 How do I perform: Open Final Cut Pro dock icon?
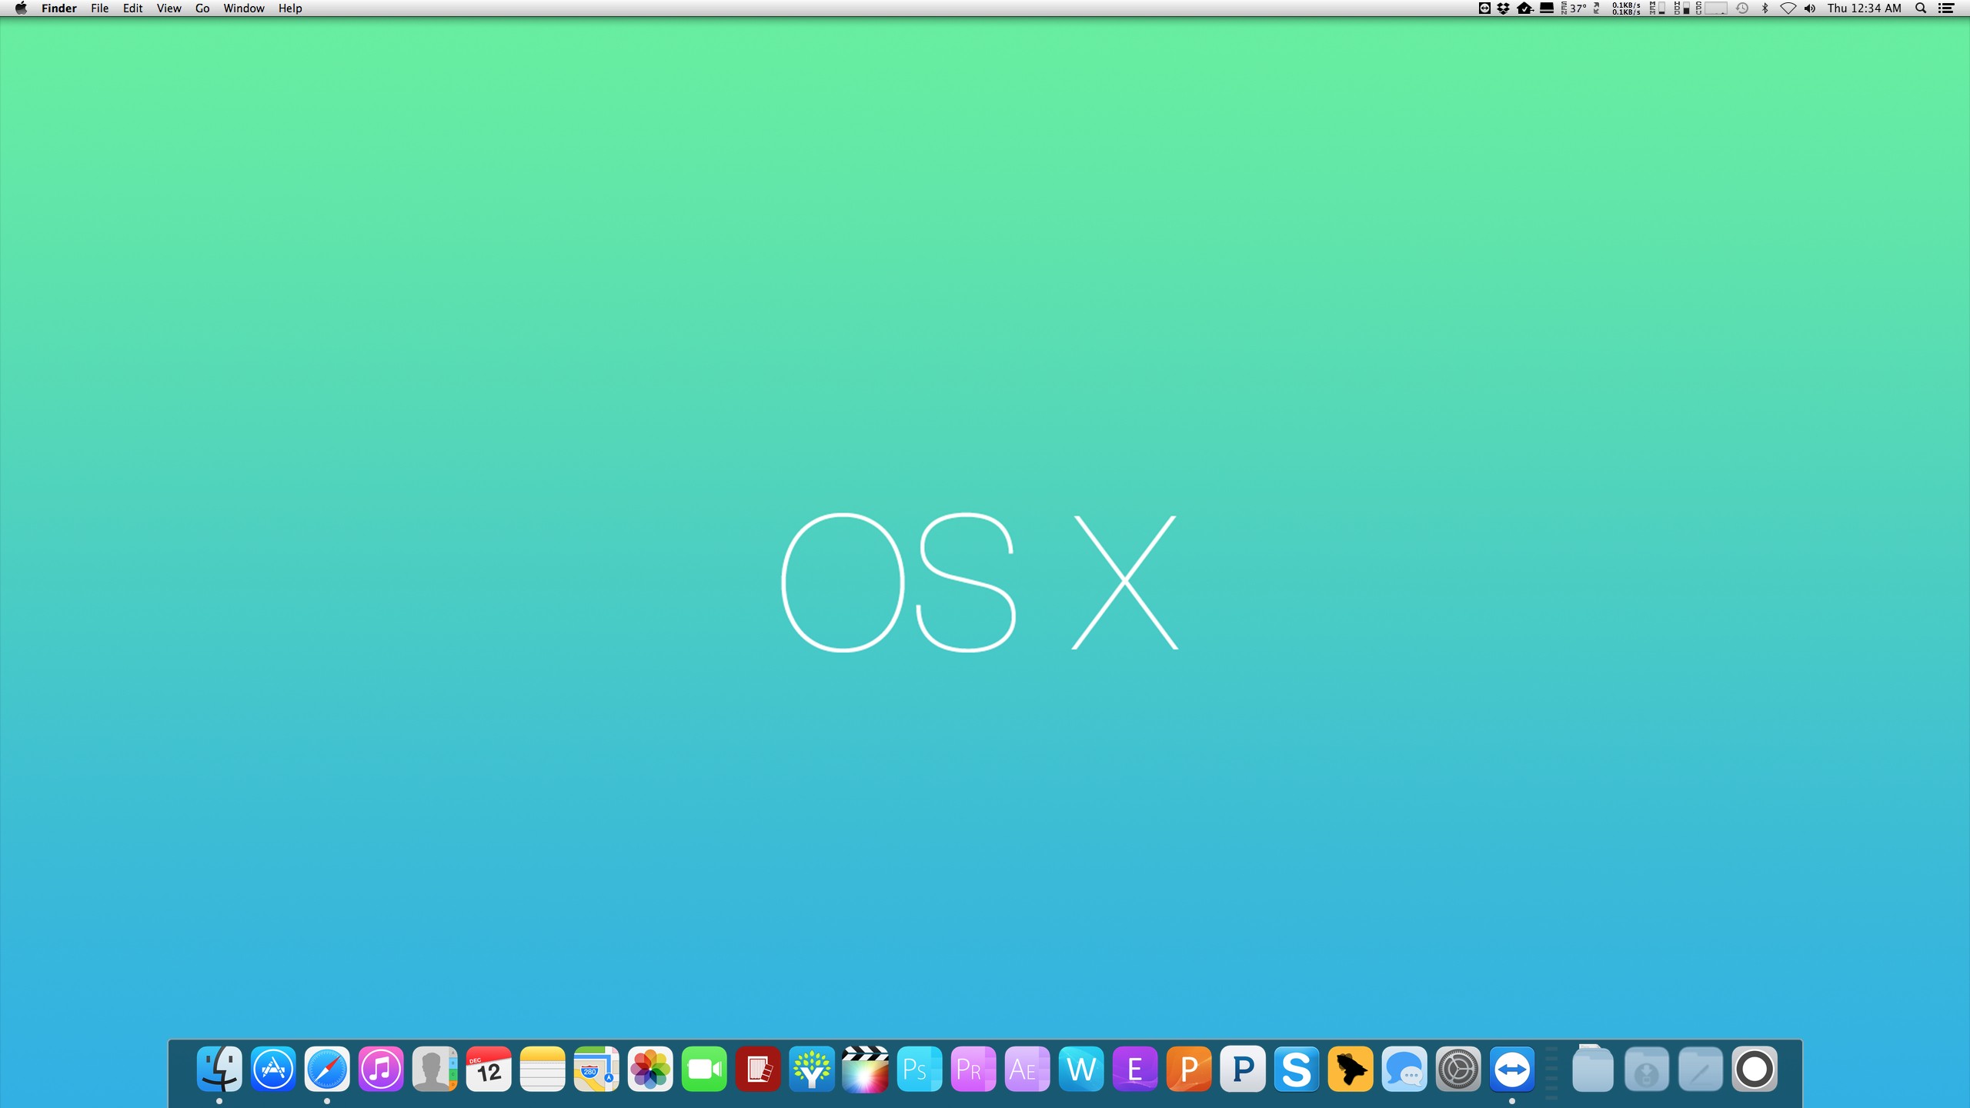tap(866, 1069)
